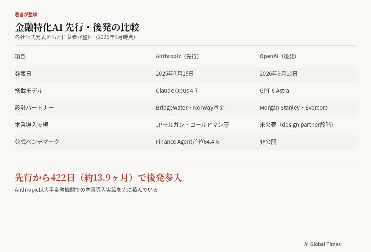Click the 設計パートナー row label
The image size is (371, 252).
[34, 107]
